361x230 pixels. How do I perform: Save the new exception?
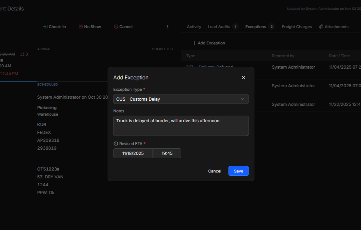click(x=238, y=171)
